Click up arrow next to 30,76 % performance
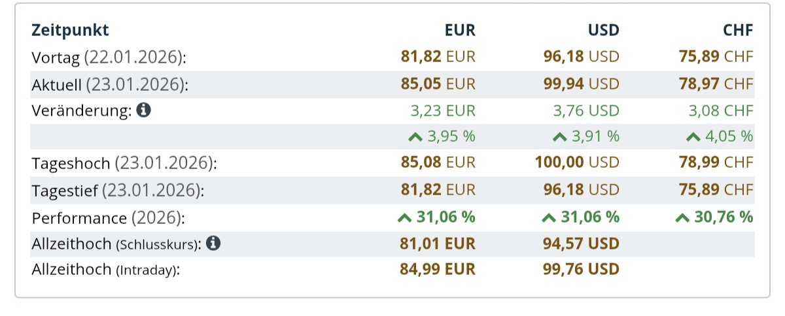This screenshot has height=316, width=785. [x=682, y=217]
